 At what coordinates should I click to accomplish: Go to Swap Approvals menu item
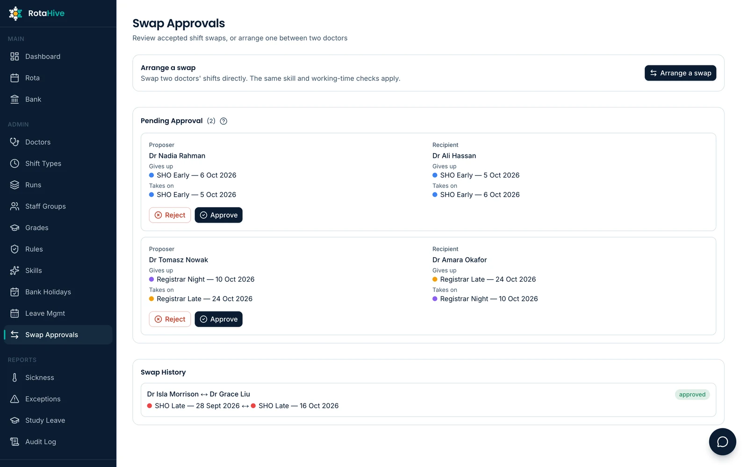pyautogui.click(x=58, y=335)
